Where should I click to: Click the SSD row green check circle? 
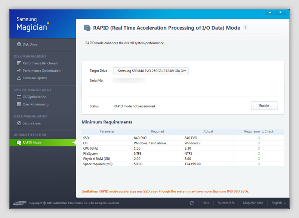[x=259, y=138]
